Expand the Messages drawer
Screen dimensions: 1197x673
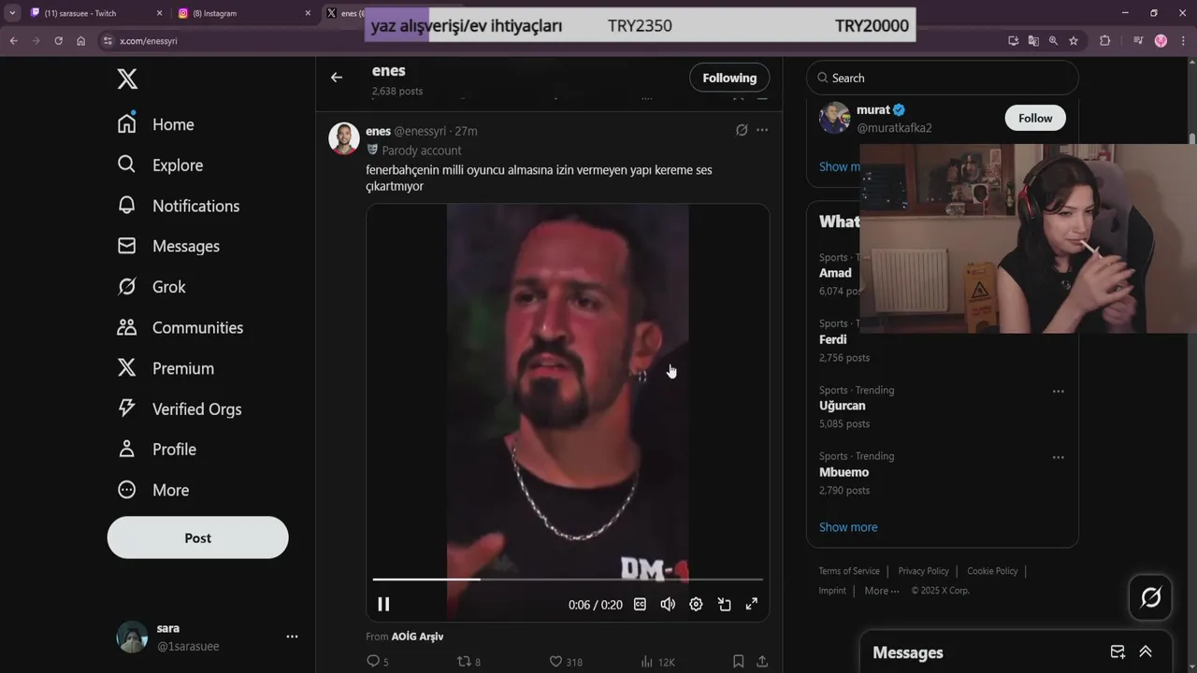pyautogui.click(x=1146, y=652)
